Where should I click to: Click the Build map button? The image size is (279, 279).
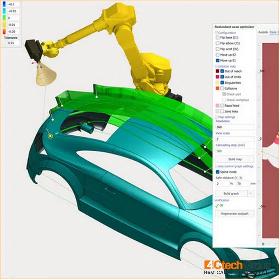pyautogui.click(x=235, y=159)
